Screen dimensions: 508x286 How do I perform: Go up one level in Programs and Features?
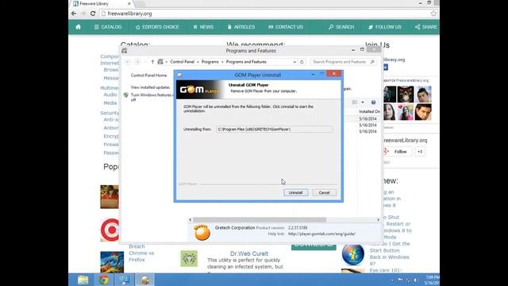(152, 62)
